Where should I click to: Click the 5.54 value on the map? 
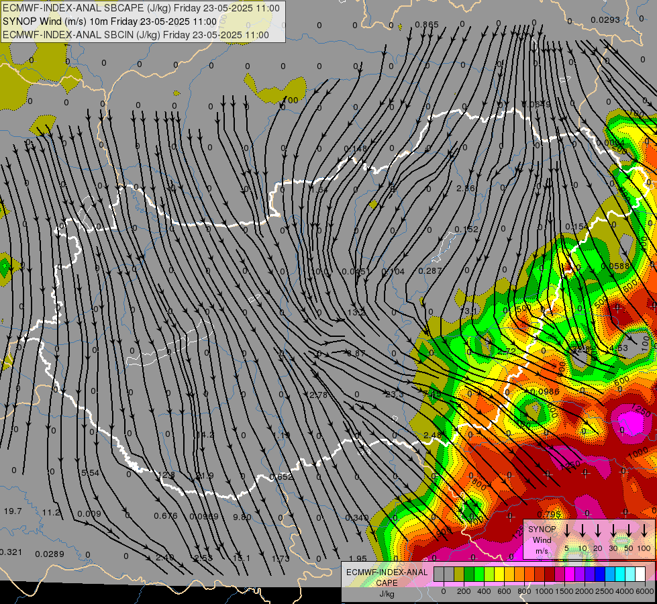[x=90, y=473]
